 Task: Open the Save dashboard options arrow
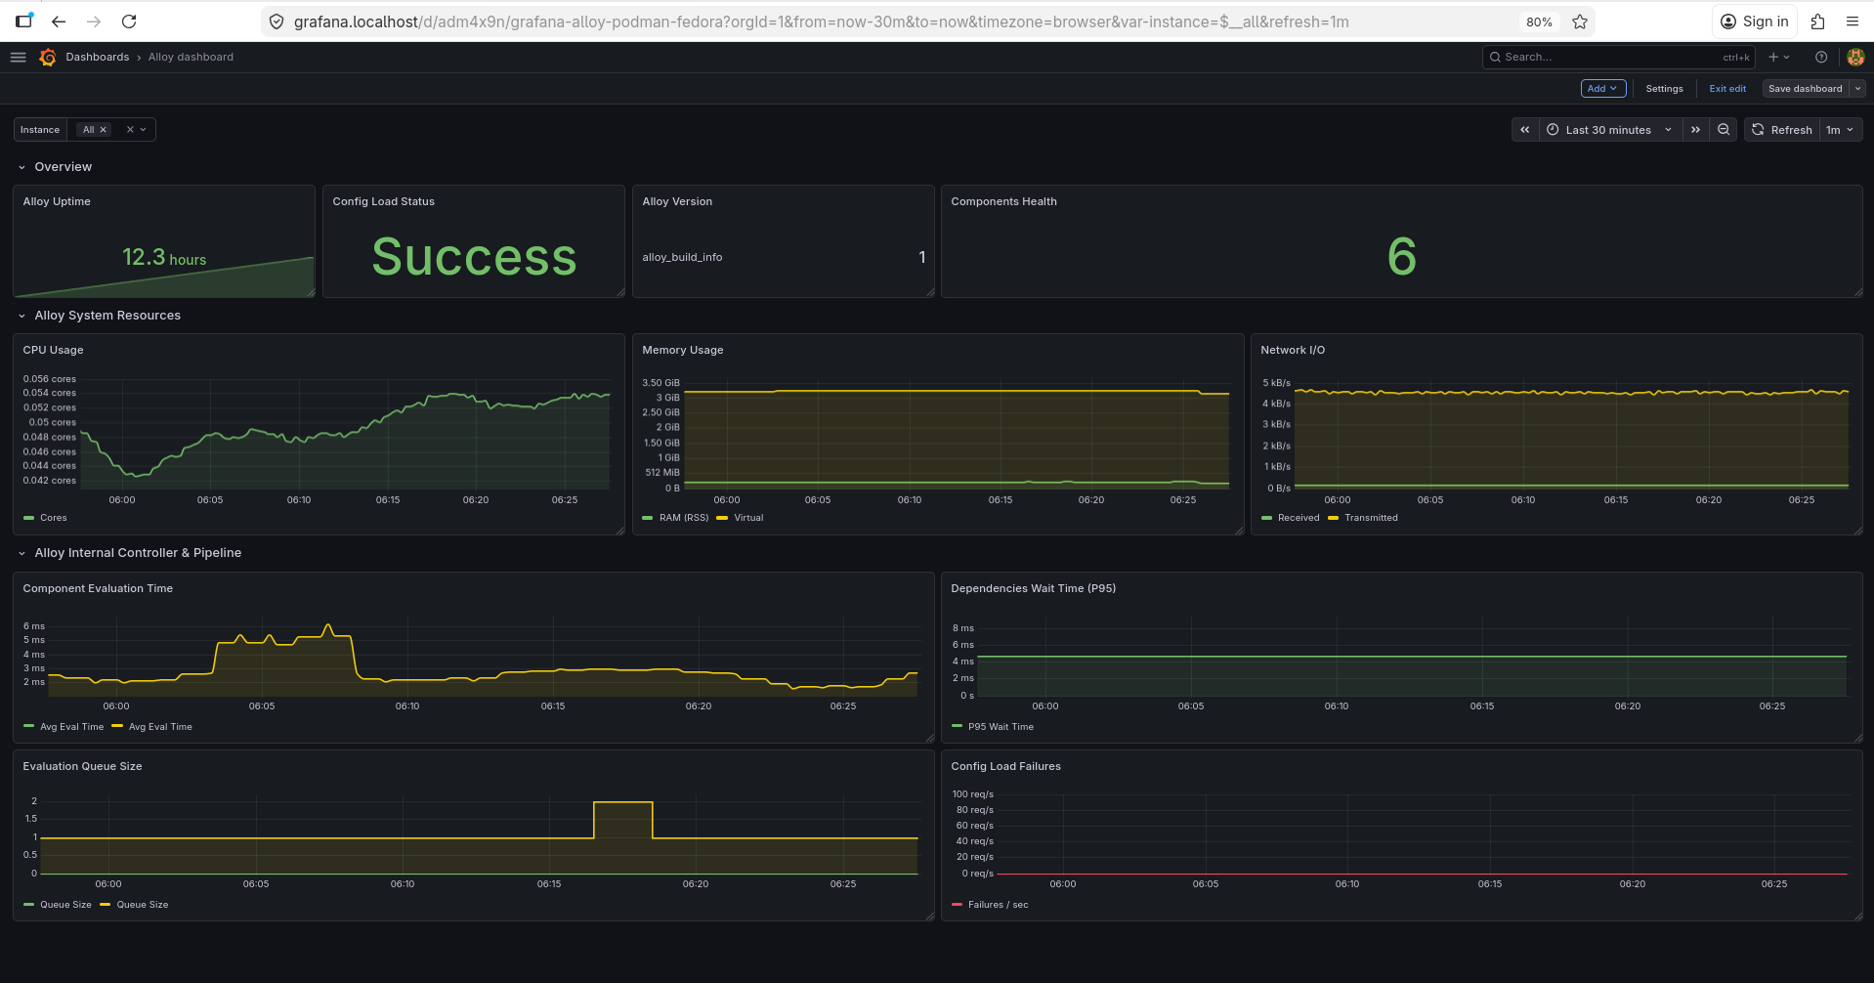click(1857, 88)
